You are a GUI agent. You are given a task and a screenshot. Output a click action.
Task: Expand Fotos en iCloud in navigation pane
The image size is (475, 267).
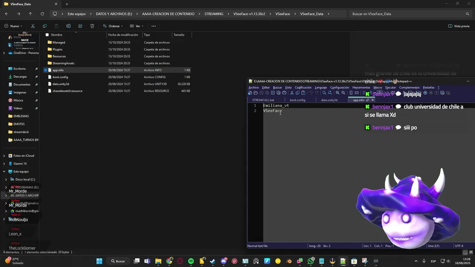(x=4, y=156)
